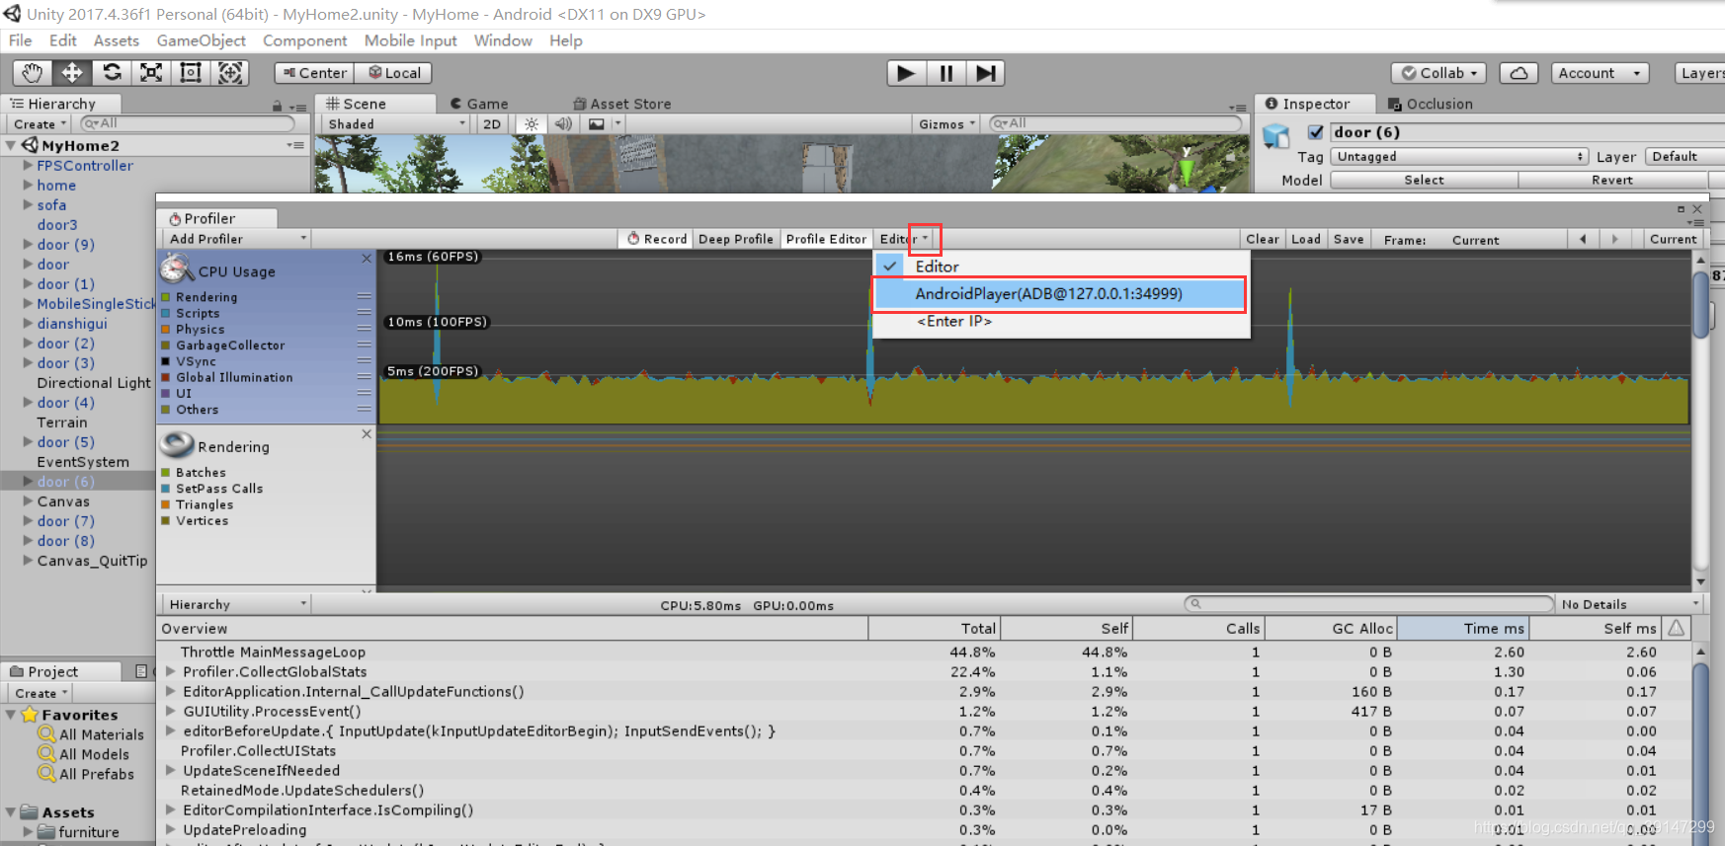Switch to the Game tab
Image resolution: width=1725 pixels, height=846 pixels.
[x=479, y=104]
